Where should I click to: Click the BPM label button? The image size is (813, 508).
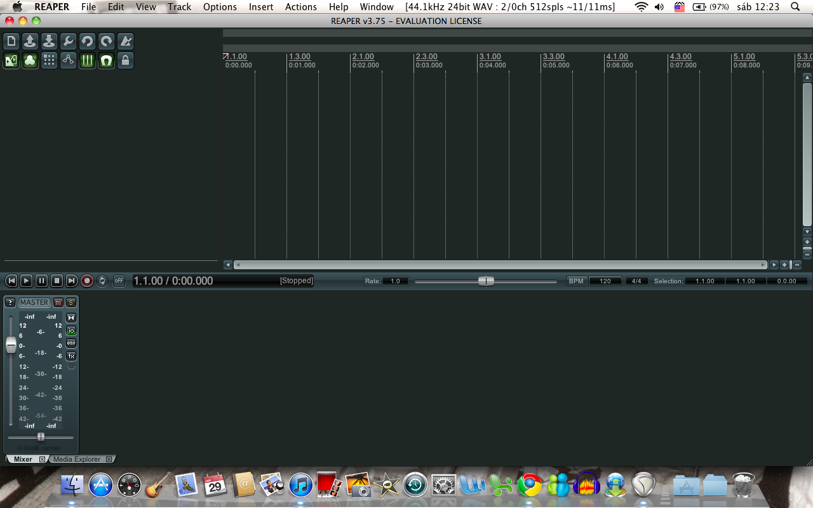pos(576,281)
